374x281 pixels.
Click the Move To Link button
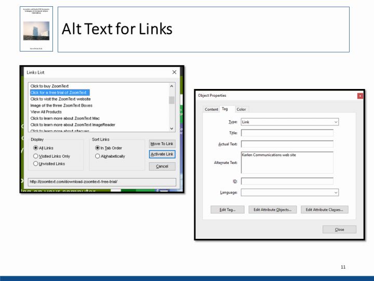[x=162, y=144]
